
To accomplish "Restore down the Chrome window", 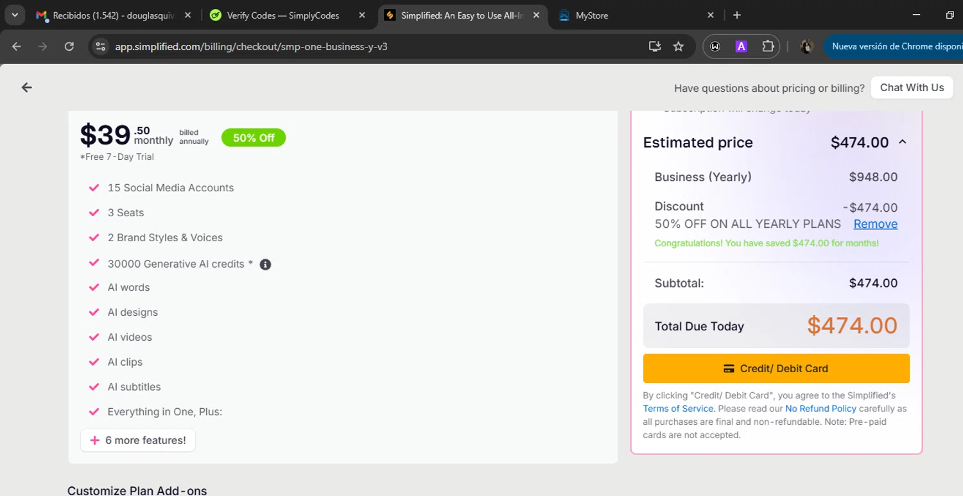I will click(x=950, y=15).
